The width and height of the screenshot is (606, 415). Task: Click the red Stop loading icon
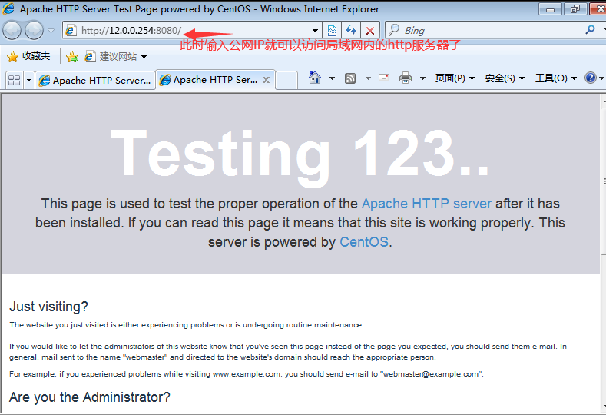pos(370,31)
